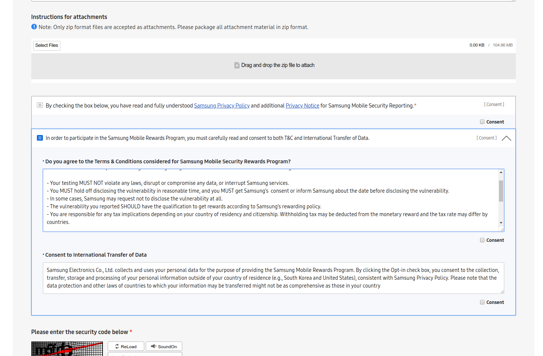Tick the Terms & Conditions Consent checkbox

coord(482,240)
